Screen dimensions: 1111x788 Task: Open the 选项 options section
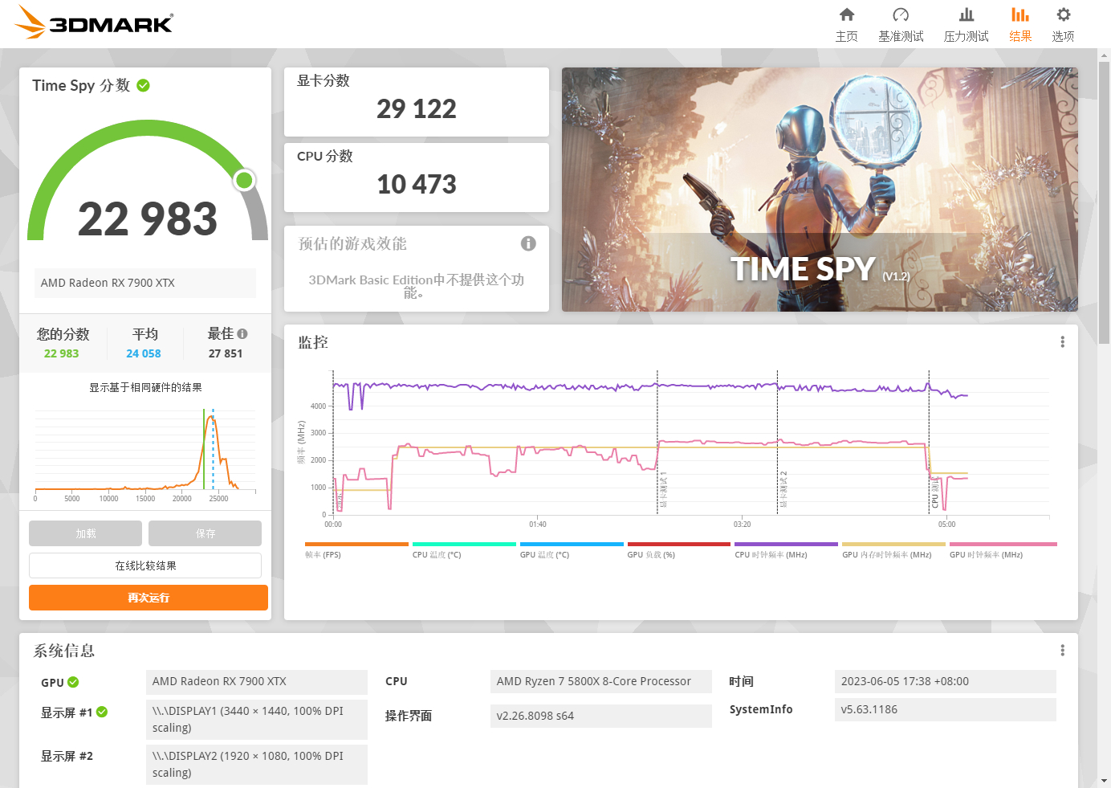pos(1063,24)
